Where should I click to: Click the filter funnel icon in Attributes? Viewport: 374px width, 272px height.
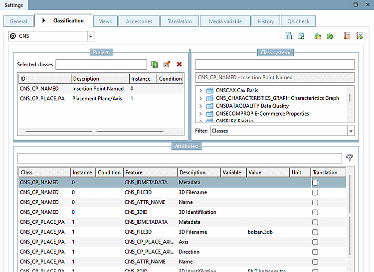tap(350, 158)
